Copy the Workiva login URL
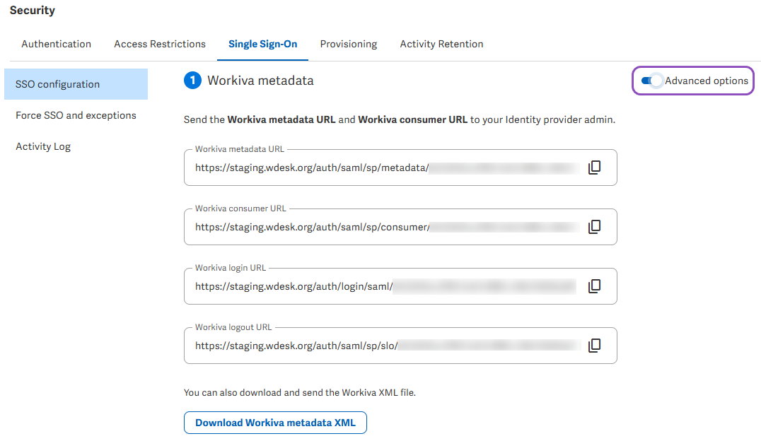This screenshot has width=761, height=441. click(595, 286)
